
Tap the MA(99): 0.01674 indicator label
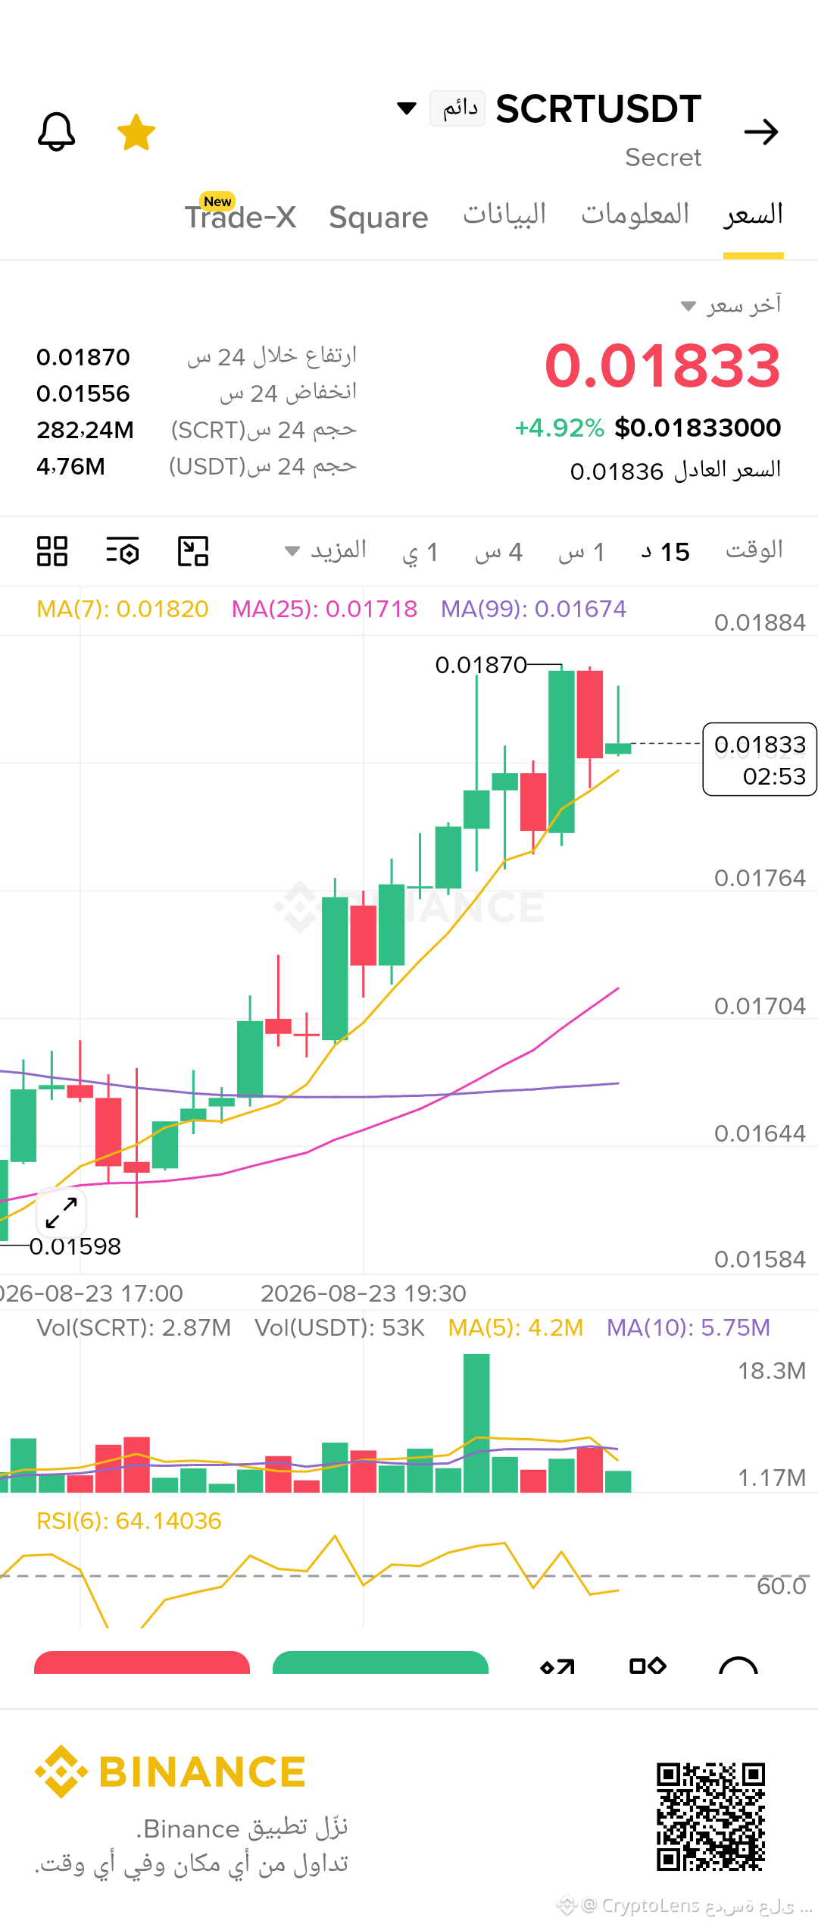[x=534, y=609]
